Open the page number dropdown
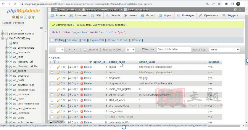This screenshot has height=130, width=248. (x=60, y=50)
